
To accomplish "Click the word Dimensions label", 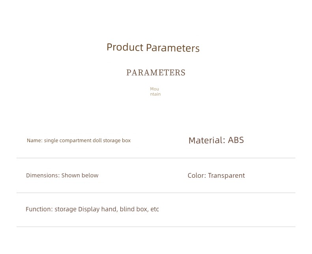I will tap(43, 175).
